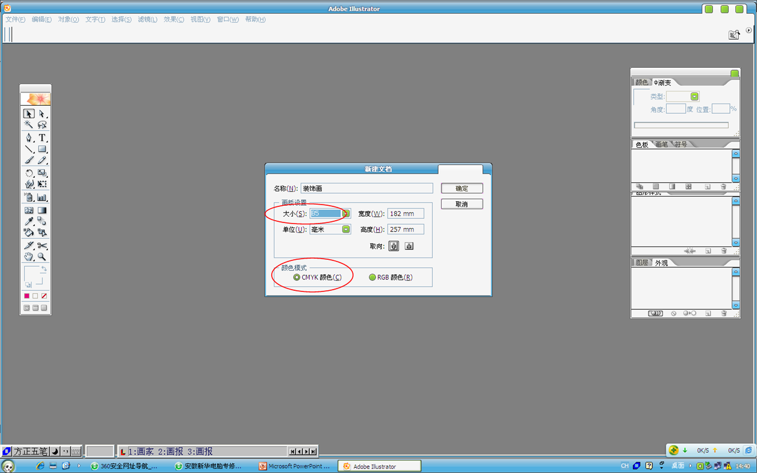Pick the Type tool
The width and height of the screenshot is (757, 473).
coord(42,138)
